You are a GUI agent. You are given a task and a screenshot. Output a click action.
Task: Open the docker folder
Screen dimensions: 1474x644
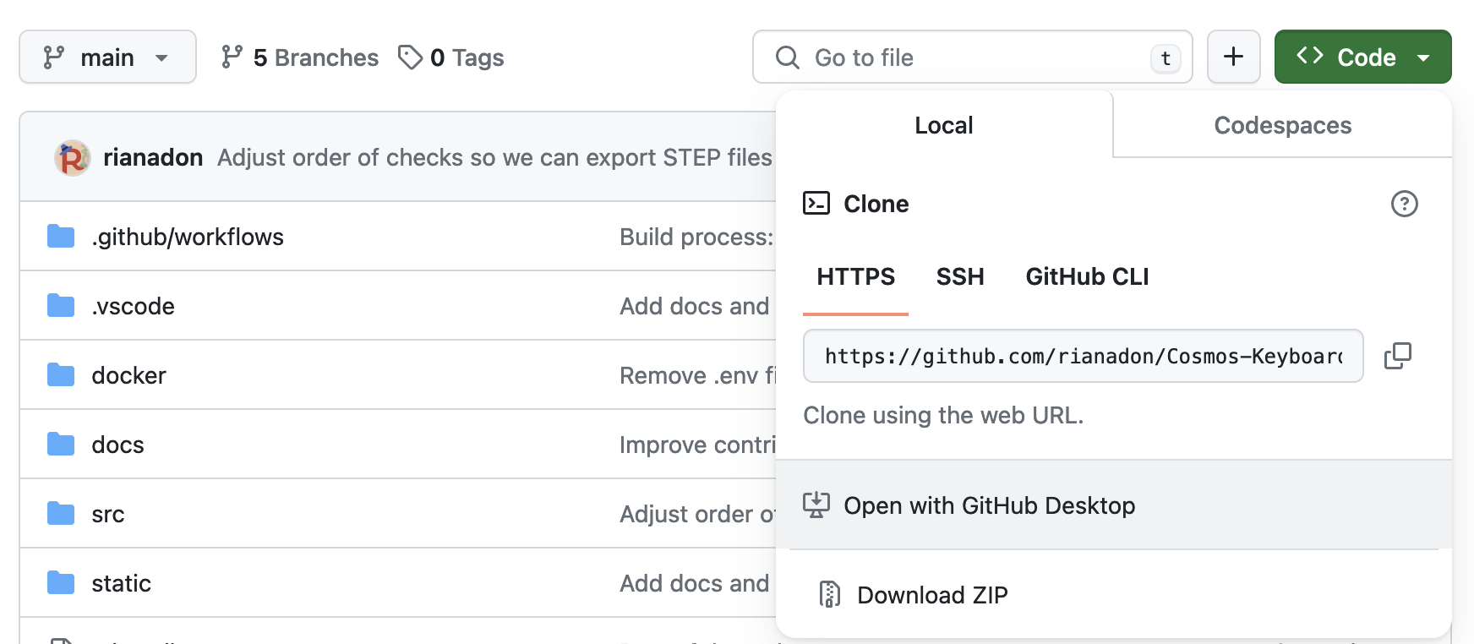click(128, 375)
